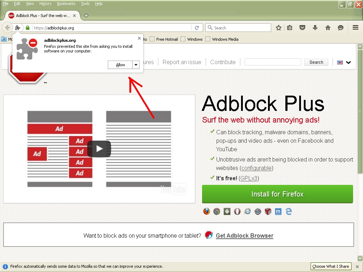Click the scrollbar down arrow
This screenshot has width=363, height=272.
tap(360, 258)
